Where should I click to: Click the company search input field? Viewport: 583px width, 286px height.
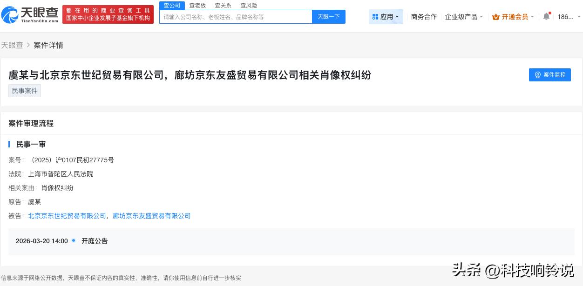(x=233, y=16)
